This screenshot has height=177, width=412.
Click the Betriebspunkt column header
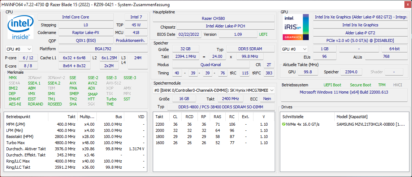point(18,117)
